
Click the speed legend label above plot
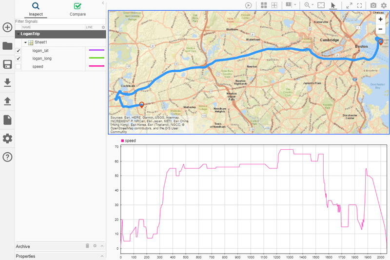(x=130, y=140)
